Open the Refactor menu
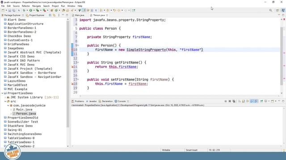The image size is (286, 160). point(26,6)
